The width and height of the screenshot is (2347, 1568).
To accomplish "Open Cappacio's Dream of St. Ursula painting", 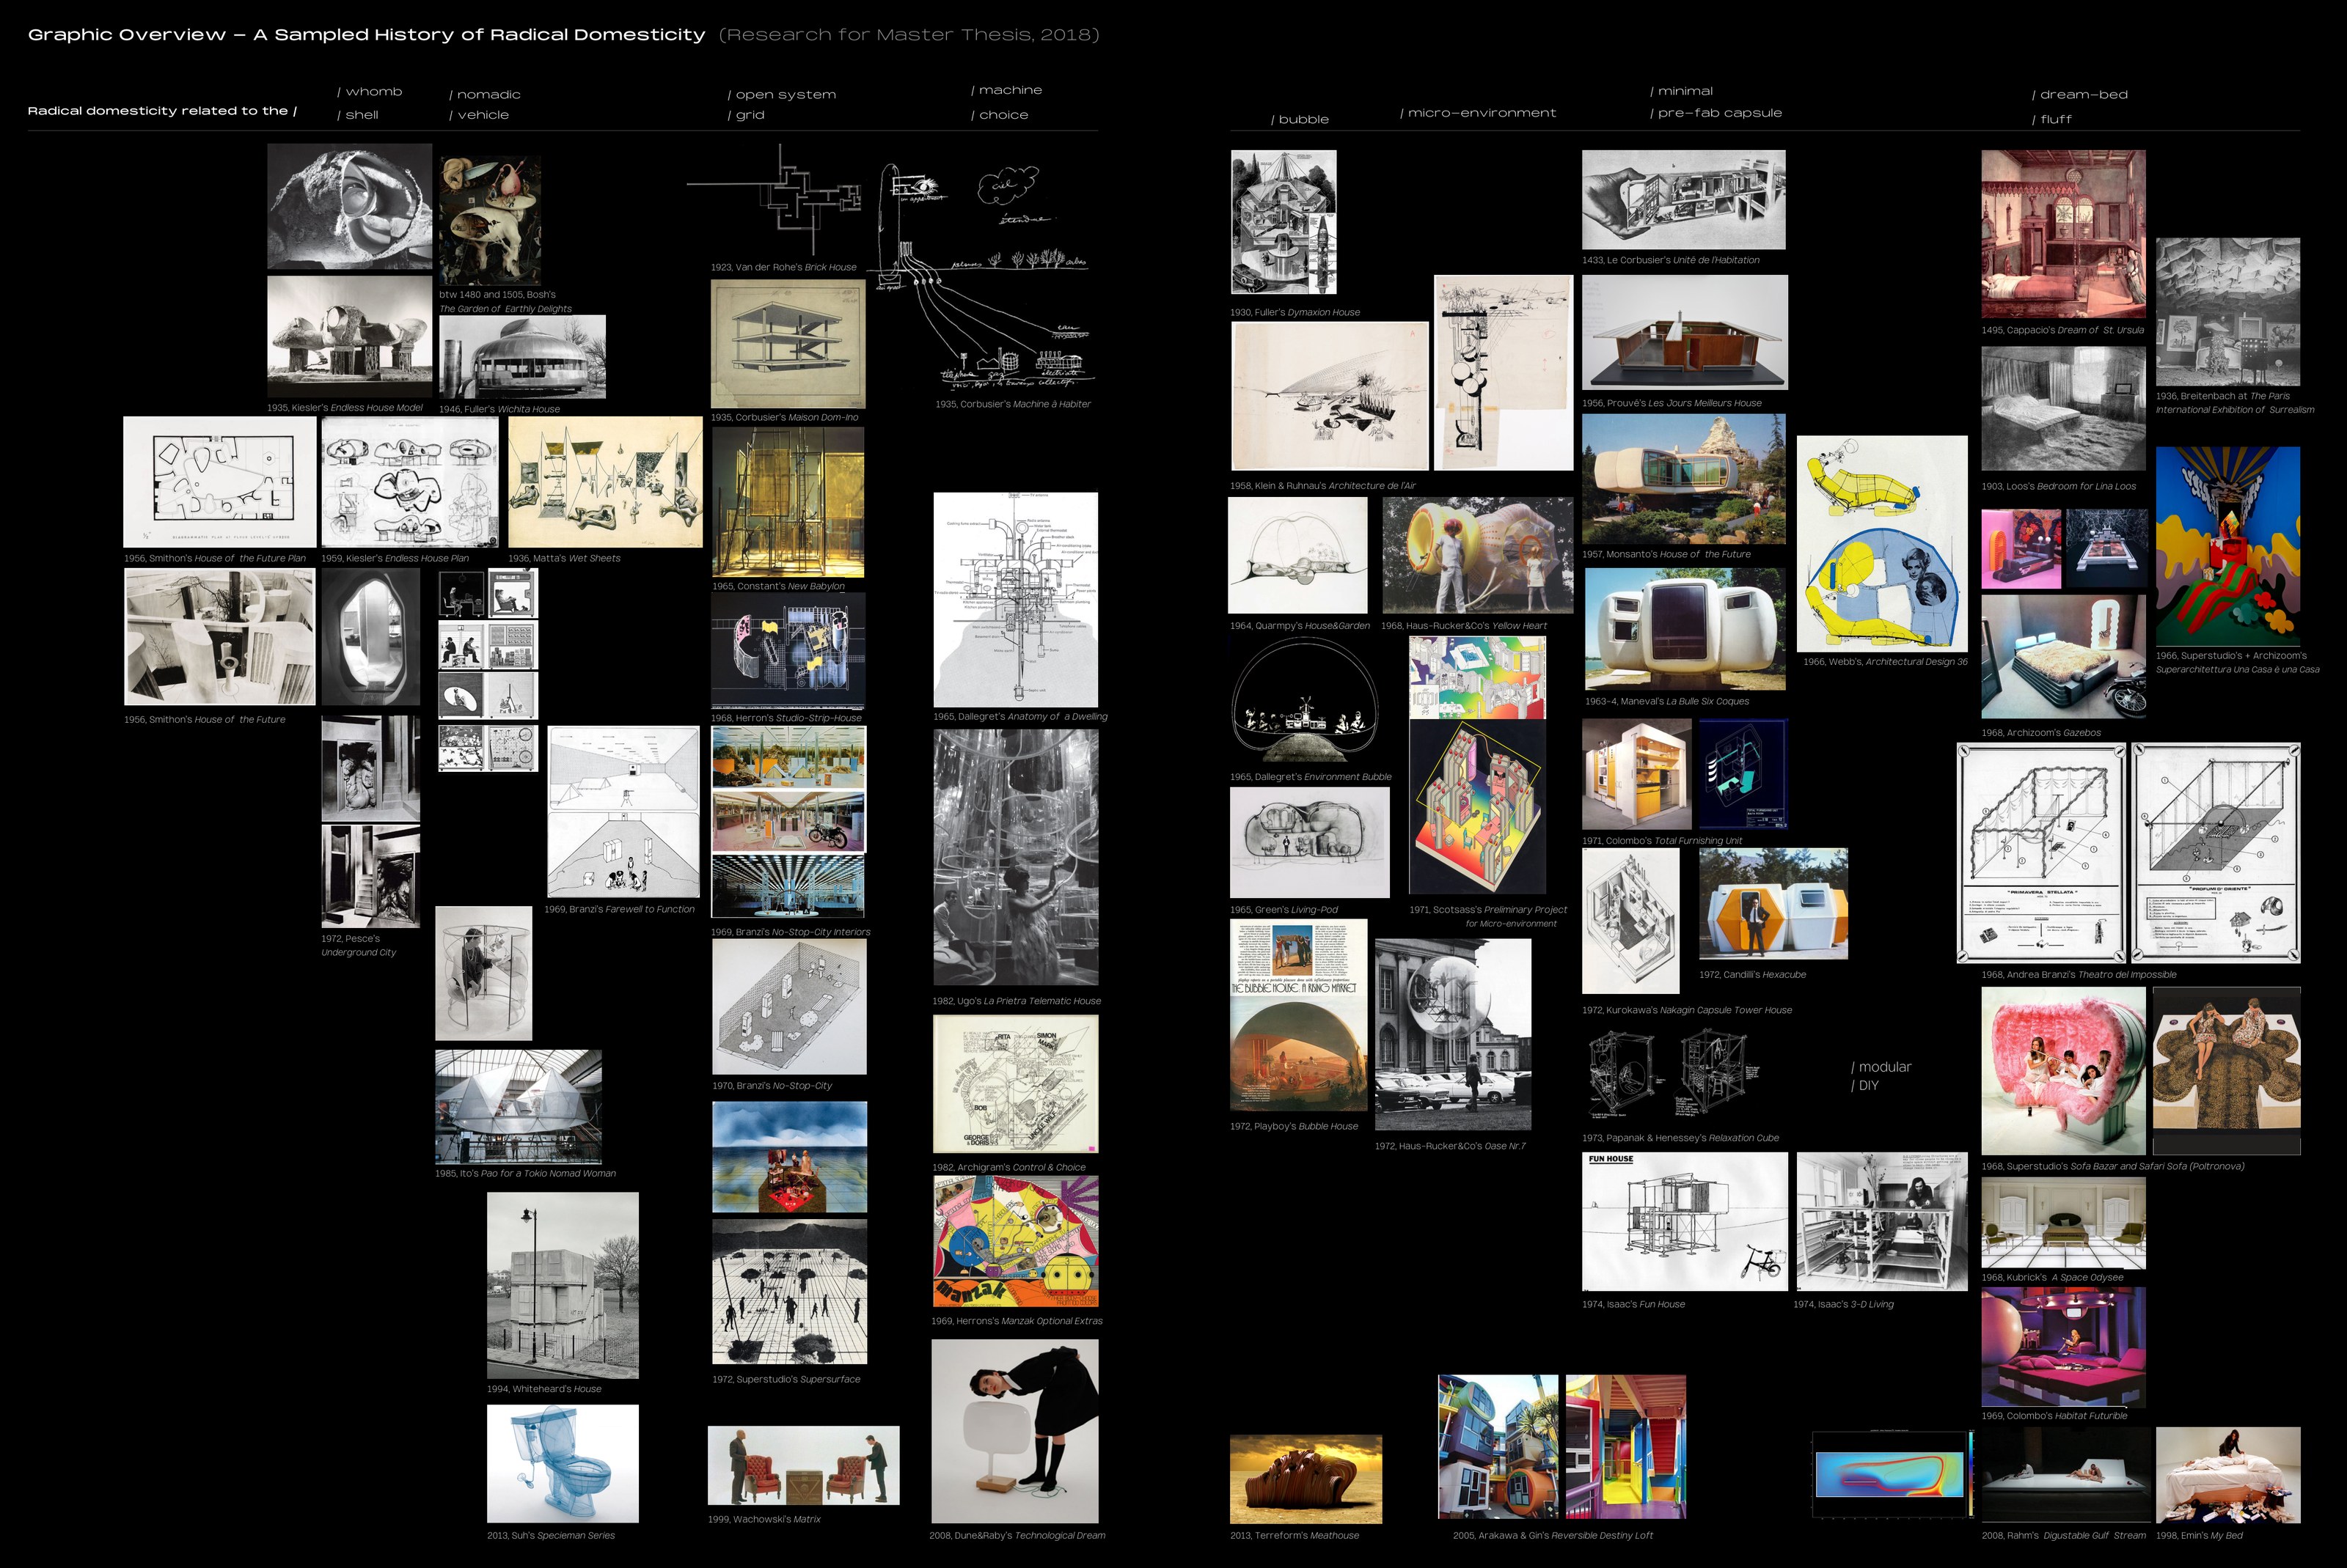I will tap(2063, 234).
